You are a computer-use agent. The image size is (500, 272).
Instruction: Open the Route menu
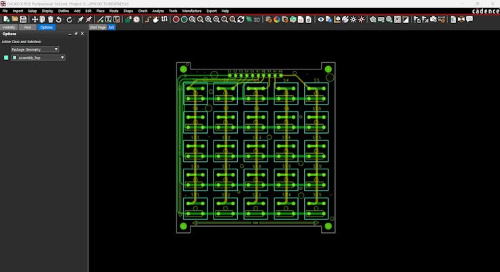[114, 11]
